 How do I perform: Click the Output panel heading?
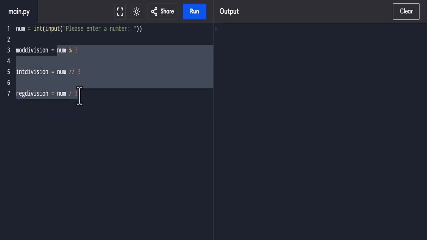[x=229, y=11]
